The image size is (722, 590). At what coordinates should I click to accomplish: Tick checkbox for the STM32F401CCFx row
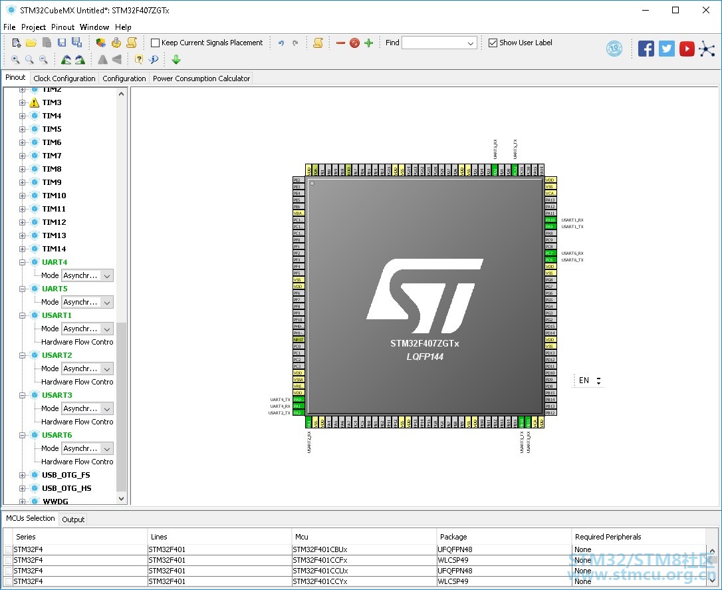tap(8, 560)
